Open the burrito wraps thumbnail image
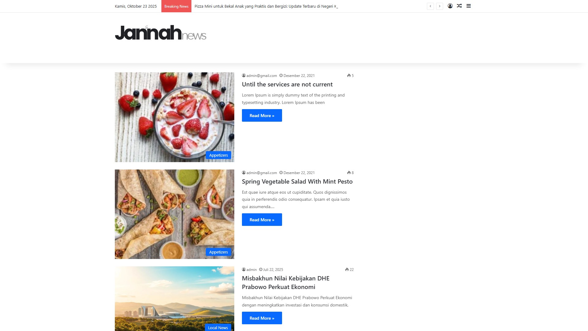 (x=175, y=214)
